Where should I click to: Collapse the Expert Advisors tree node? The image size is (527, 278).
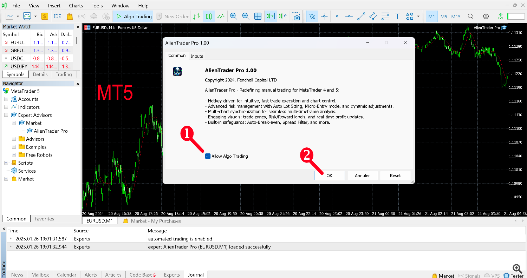click(6, 115)
